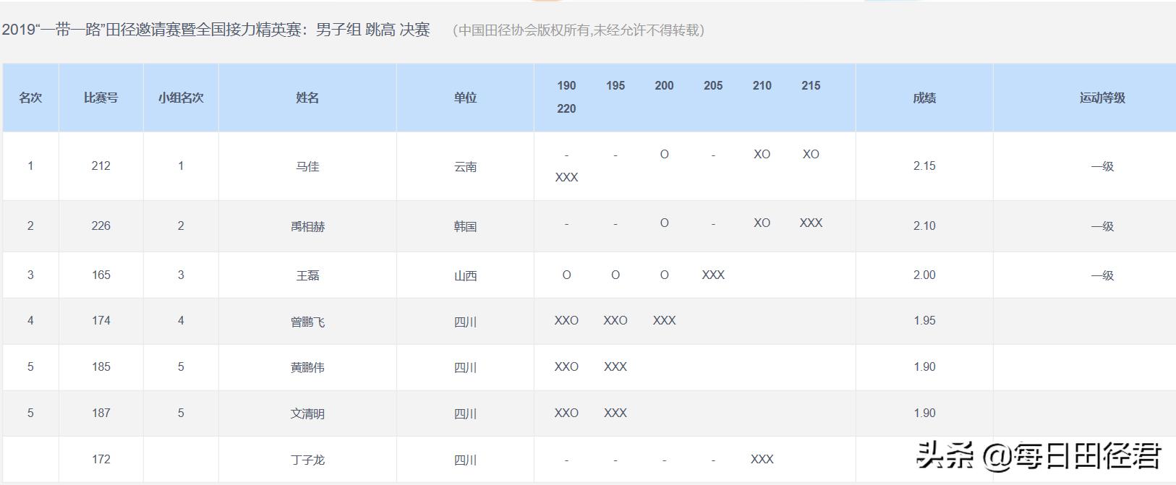
Task: Select athlete name 黄鹏伟
Action: pos(307,367)
